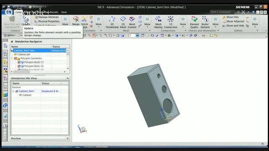Click the Simulation Navigator scroll down arrow

[68, 68]
